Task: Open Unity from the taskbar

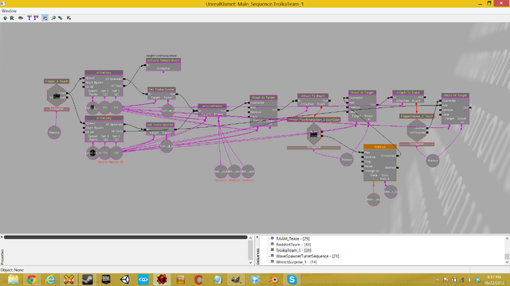Action: [x=124, y=280]
